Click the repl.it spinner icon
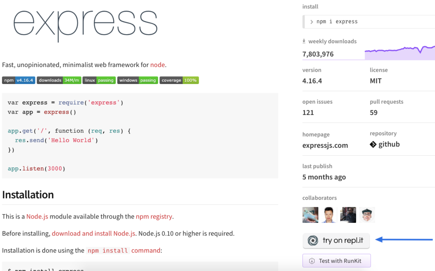The image size is (435, 271). point(313,241)
